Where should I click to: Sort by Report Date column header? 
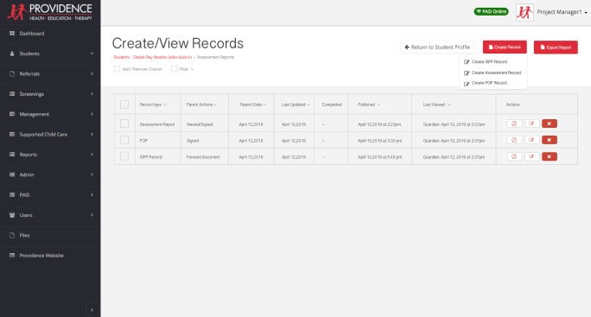(253, 105)
